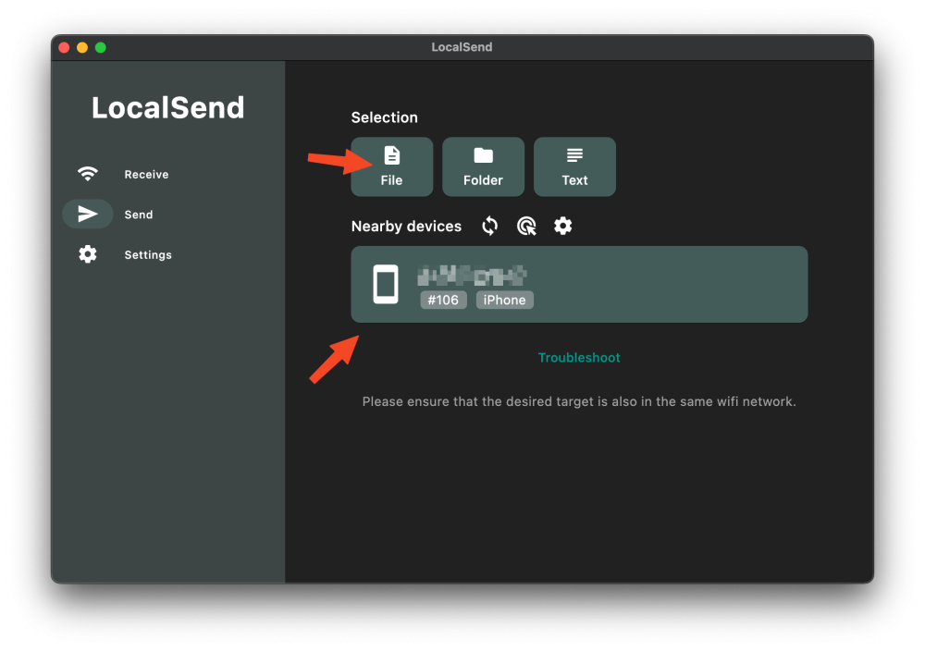Close the LocalSend window with red button
The image size is (925, 651).
coord(65,48)
